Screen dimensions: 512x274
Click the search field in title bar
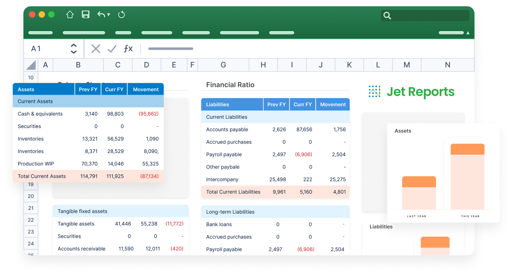425,16
